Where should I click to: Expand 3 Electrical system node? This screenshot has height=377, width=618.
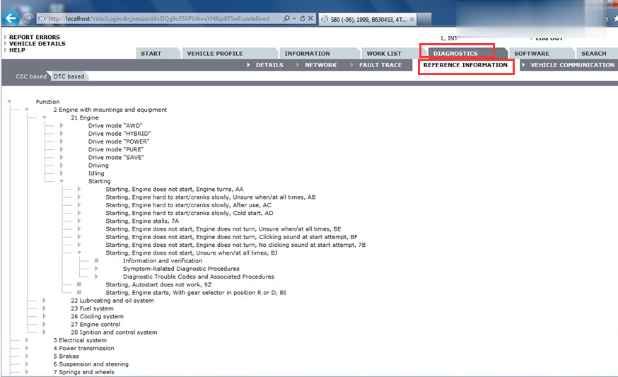click(27, 340)
